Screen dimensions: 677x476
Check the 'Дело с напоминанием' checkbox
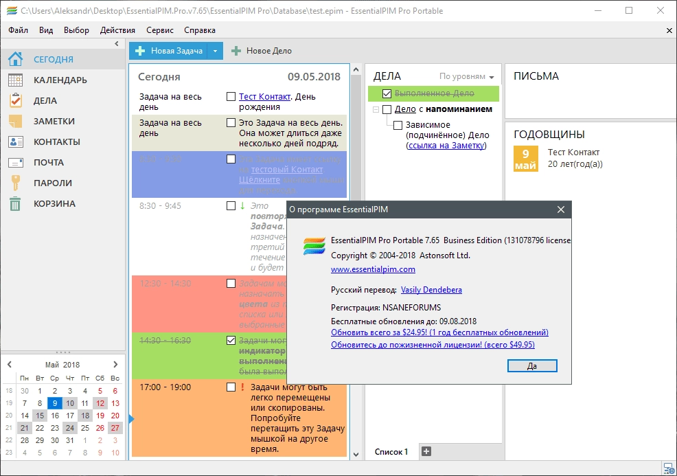387,109
